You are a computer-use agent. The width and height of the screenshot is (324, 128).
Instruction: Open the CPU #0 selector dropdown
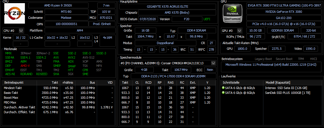pyautogui.click(x=13, y=31)
